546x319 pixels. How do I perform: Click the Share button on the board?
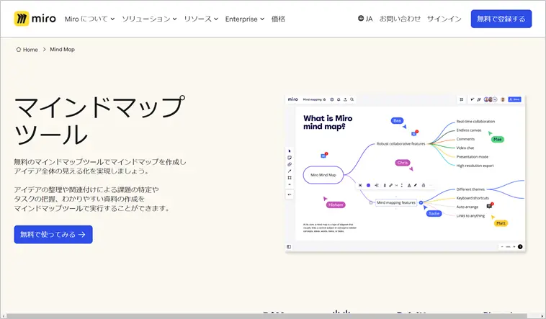point(514,99)
